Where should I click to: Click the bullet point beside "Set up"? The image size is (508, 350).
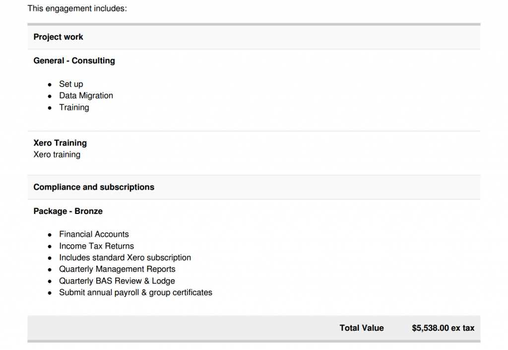click(50, 85)
